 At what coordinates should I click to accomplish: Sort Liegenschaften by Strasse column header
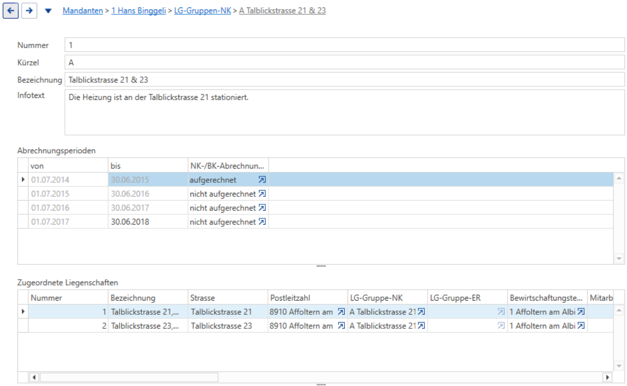228,297
